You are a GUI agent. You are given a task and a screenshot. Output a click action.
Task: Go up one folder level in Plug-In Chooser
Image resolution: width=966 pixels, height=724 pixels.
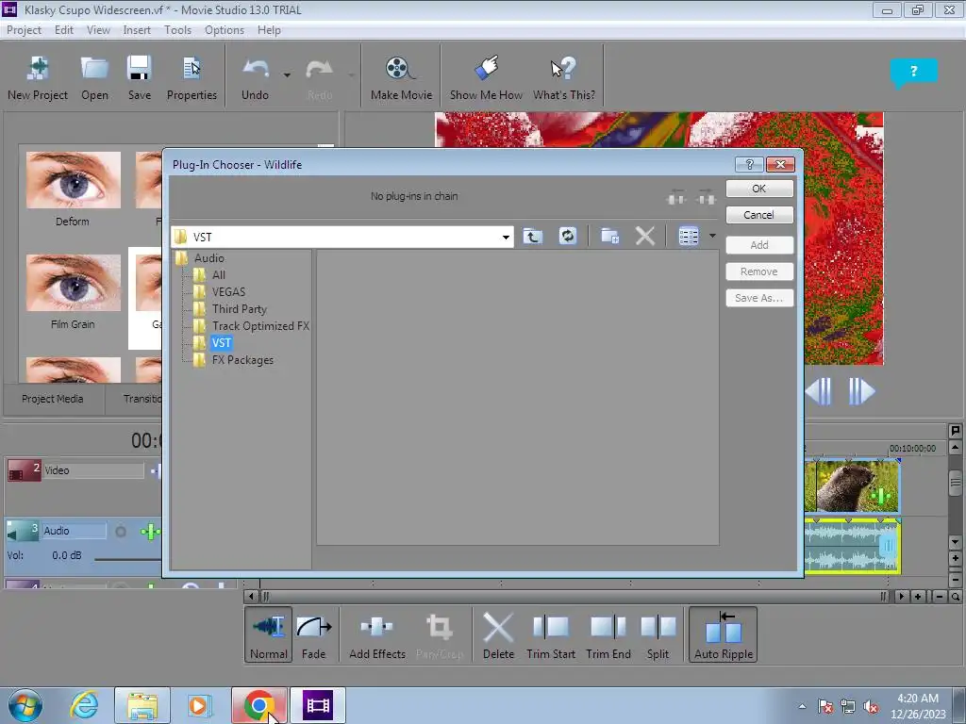(533, 236)
